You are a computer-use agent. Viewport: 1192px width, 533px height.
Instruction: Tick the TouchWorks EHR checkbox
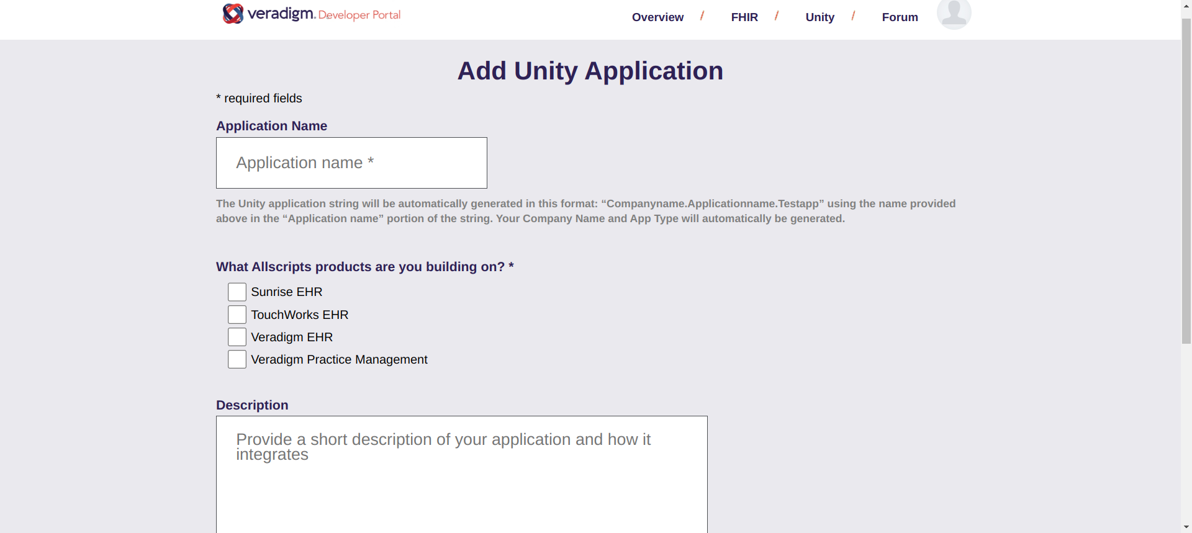click(x=237, y=315)
